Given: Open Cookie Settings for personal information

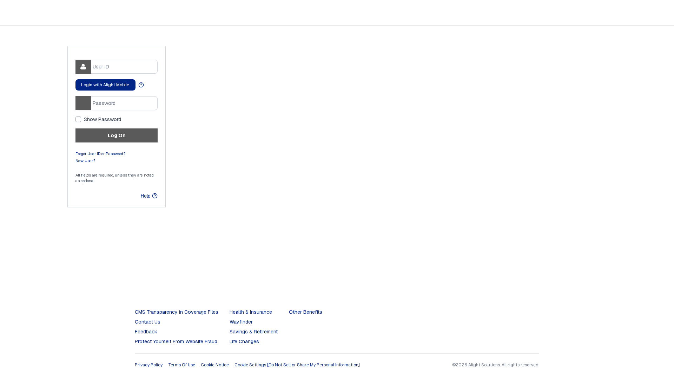Looking at the screenshot, I should 297,365.
